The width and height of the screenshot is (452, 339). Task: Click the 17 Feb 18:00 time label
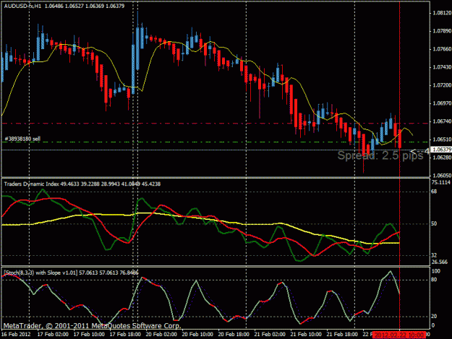click(125, 334)
